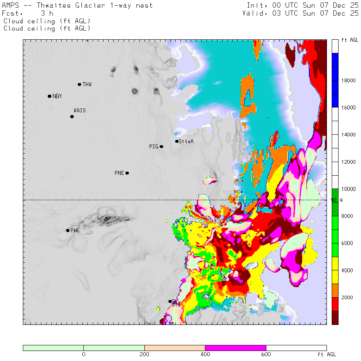This screenshot has width=361, height=361.
Task: Click the WAIS station marker dot
Action: pos(72,117)
